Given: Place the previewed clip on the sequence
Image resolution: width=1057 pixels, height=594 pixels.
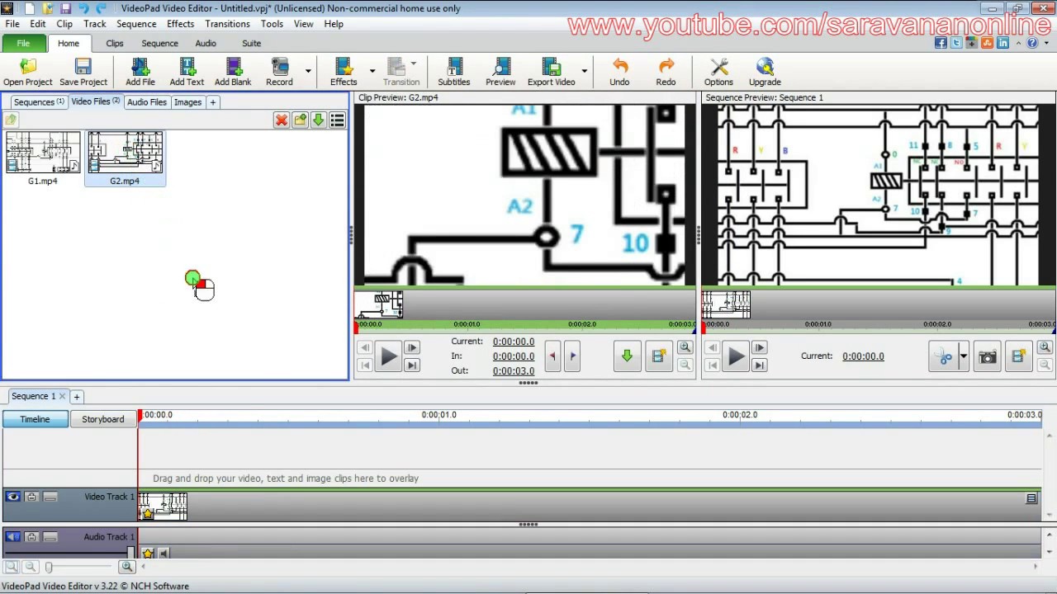Looking at the screenshot, I should click(627, 356).
